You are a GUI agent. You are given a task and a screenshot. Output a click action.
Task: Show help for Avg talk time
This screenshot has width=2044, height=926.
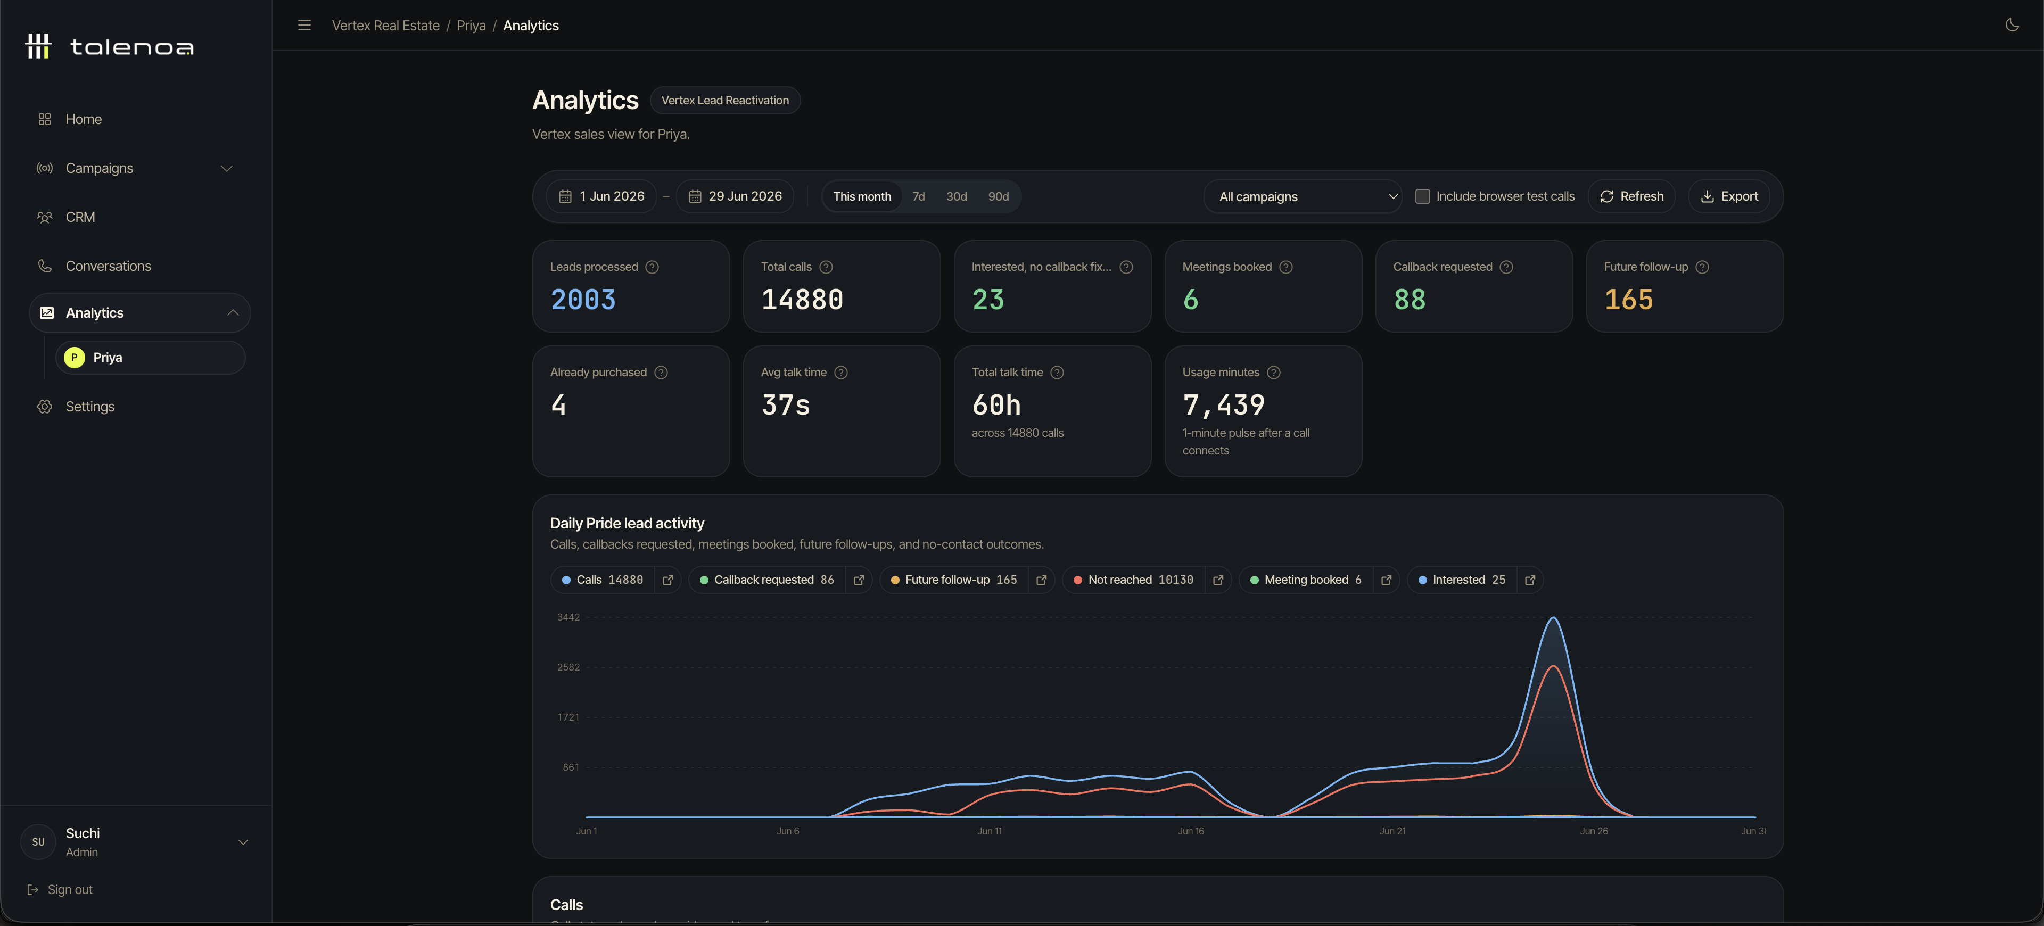point(841,372)
